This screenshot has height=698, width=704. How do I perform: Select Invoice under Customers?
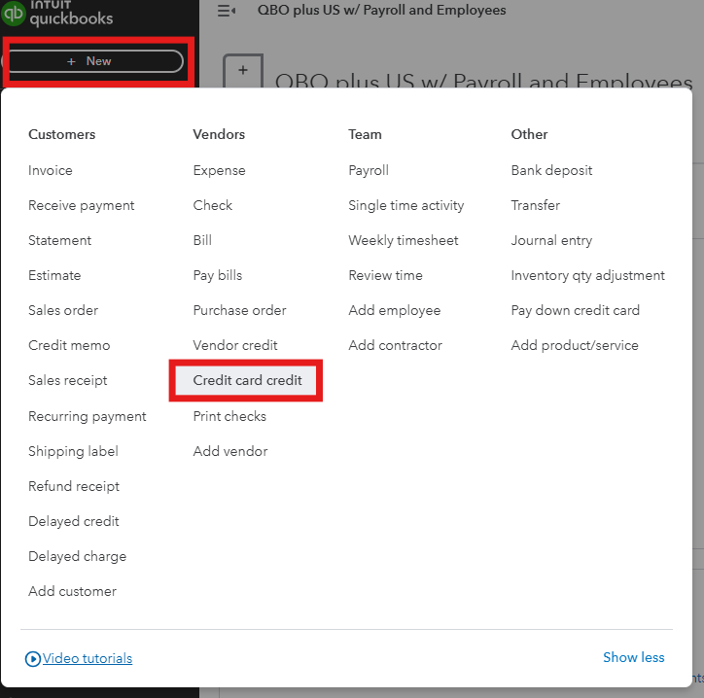coord(51,170)
